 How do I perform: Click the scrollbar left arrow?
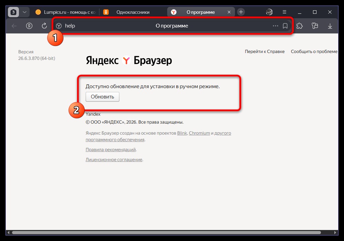[x=8, y=232]
